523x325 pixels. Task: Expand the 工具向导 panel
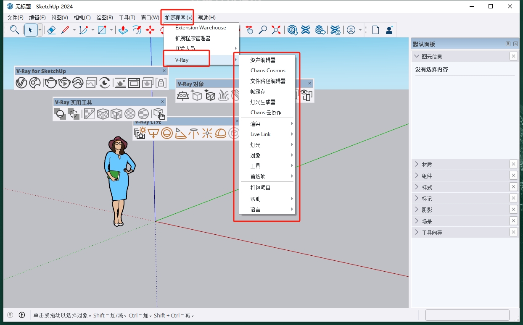coord(417,232)
